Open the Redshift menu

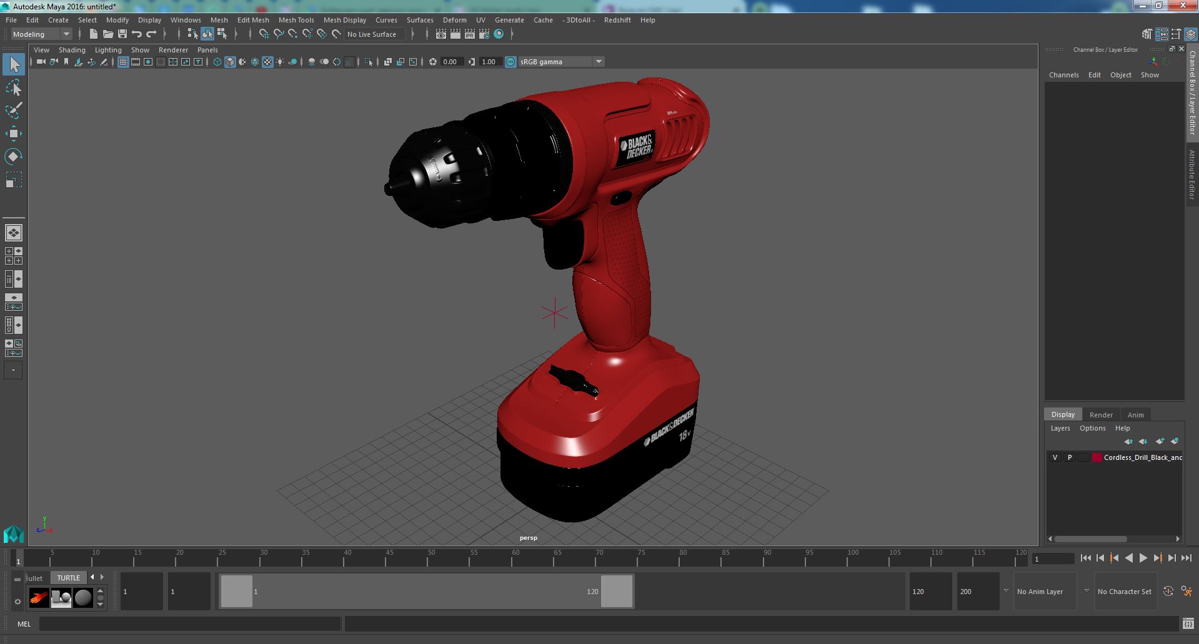point(617,20)
